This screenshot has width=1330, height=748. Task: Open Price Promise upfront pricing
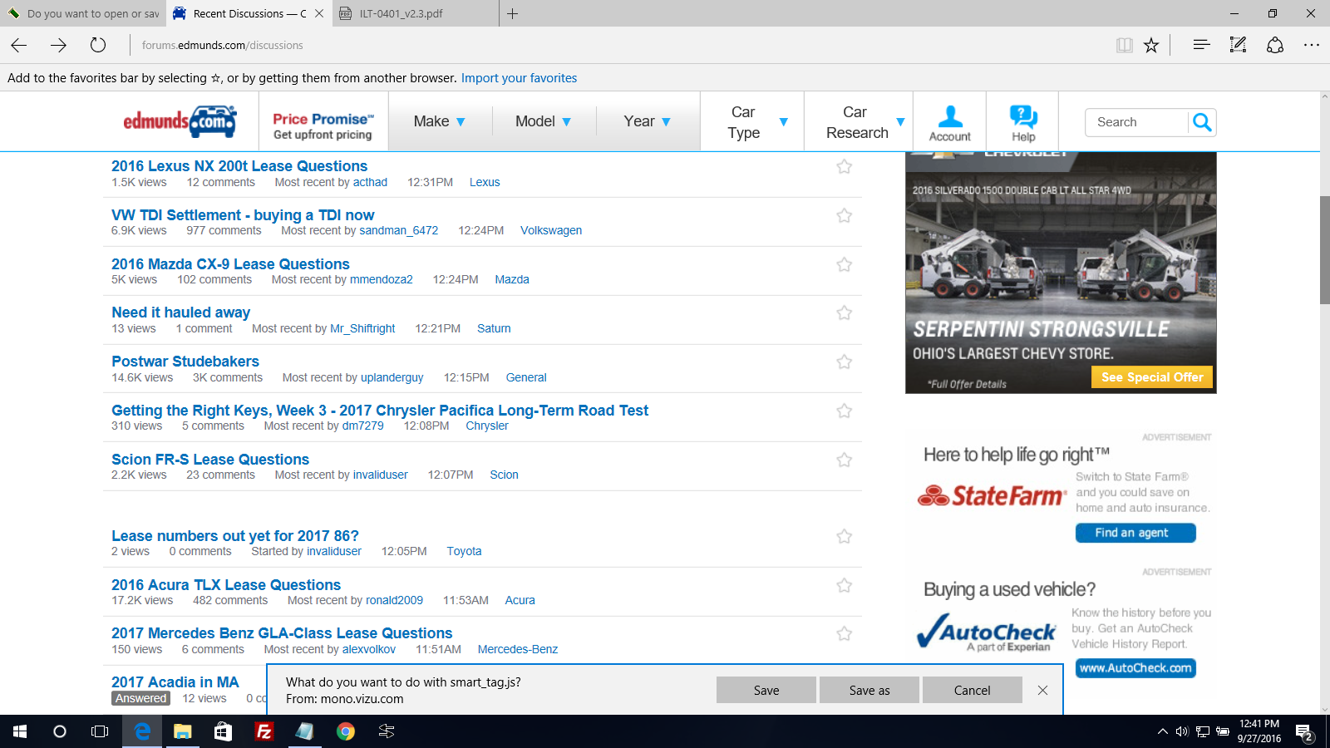click(x=323, y=125)
